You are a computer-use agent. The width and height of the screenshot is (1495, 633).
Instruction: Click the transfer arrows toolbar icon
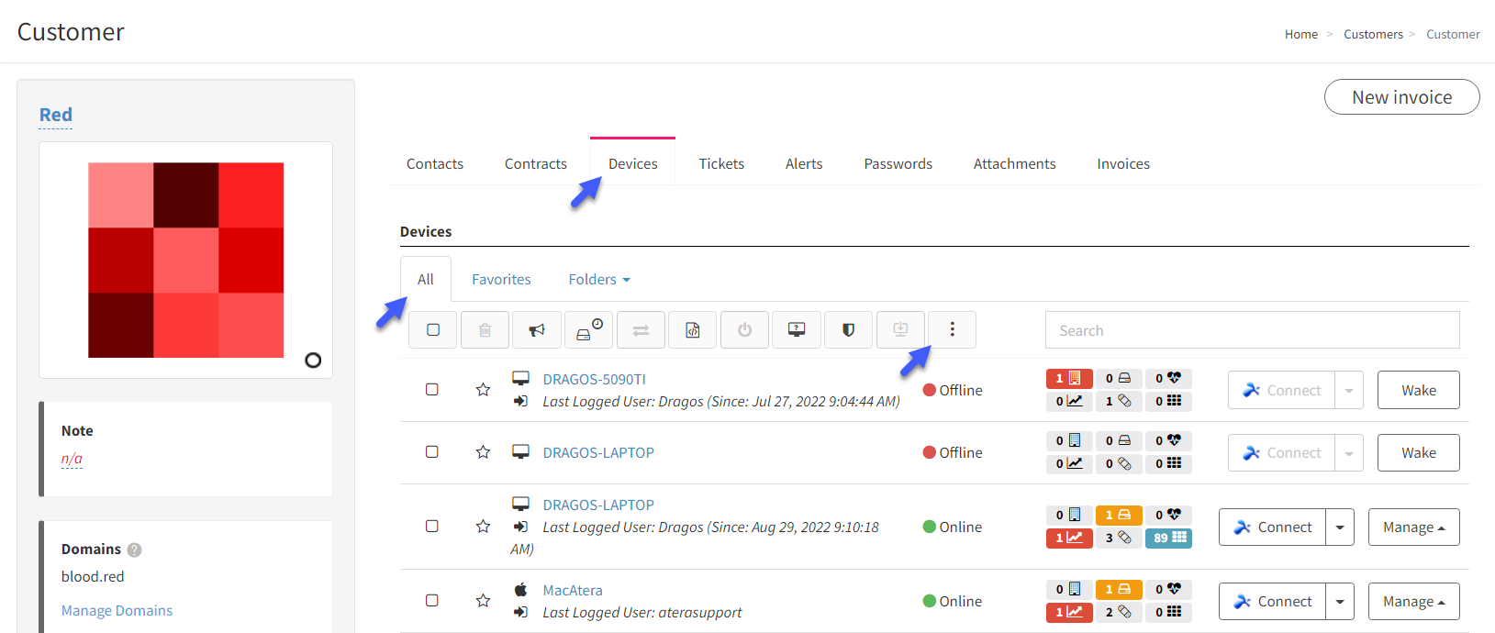point(641,330)
